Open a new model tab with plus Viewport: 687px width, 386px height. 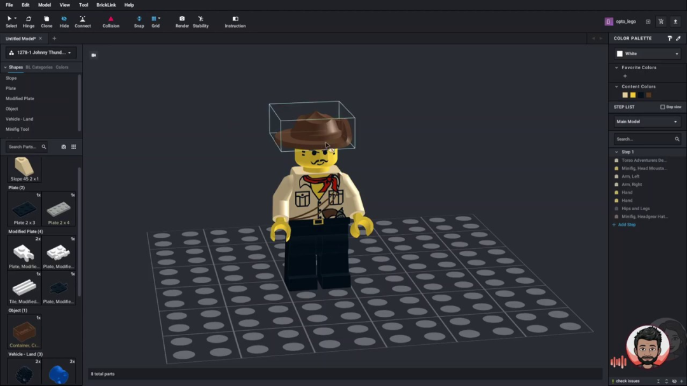point(54,39)
